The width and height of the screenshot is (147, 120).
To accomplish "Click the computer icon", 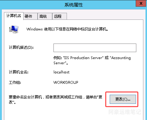I will coord(14,30).
